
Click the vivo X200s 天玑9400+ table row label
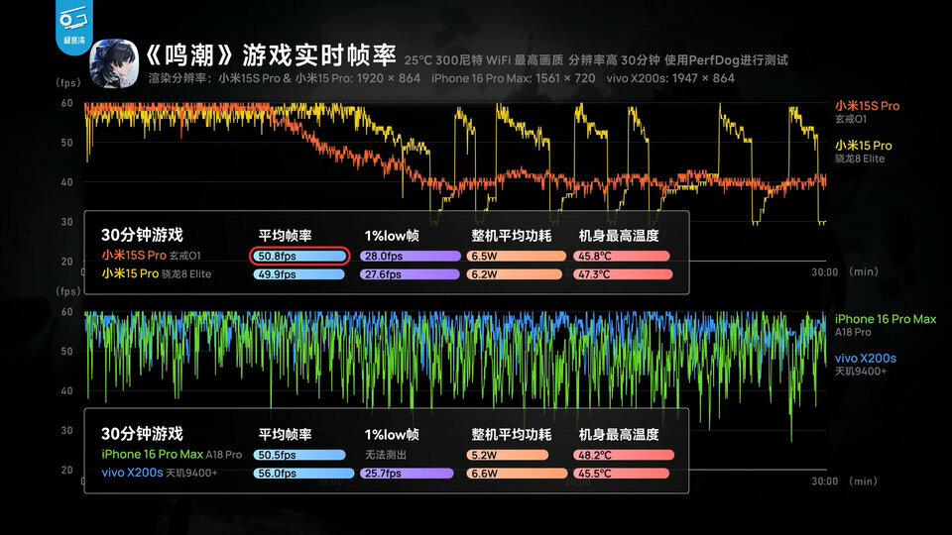tap(159, 473)
